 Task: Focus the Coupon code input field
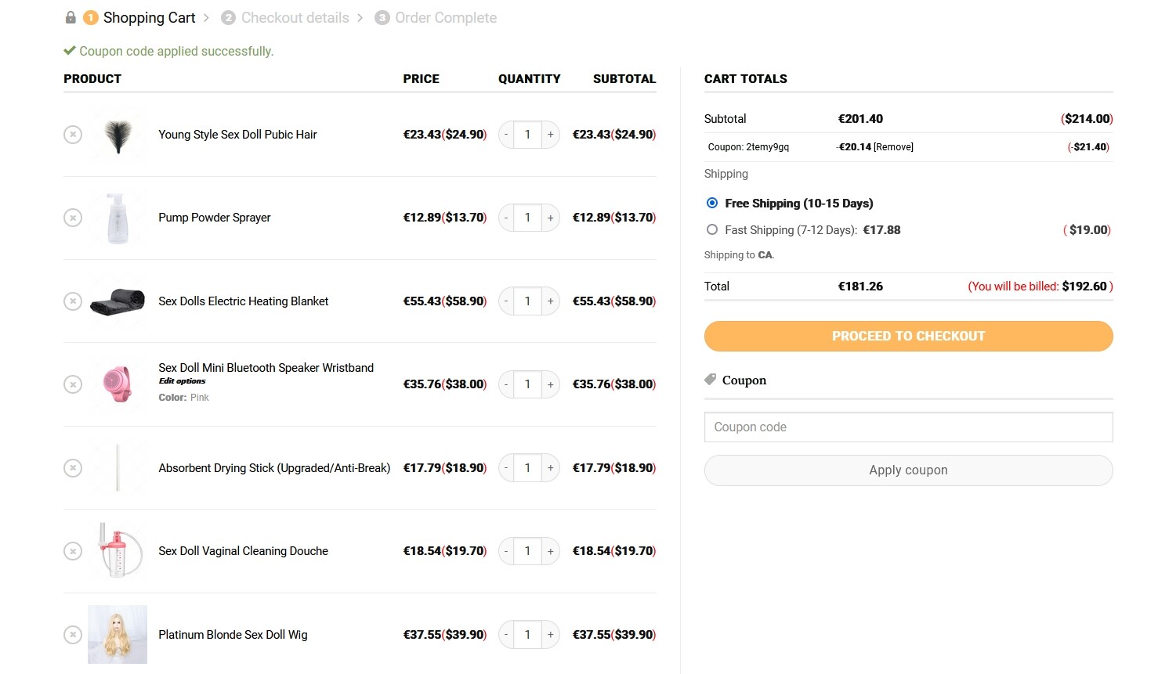click(x=908, y=427)
